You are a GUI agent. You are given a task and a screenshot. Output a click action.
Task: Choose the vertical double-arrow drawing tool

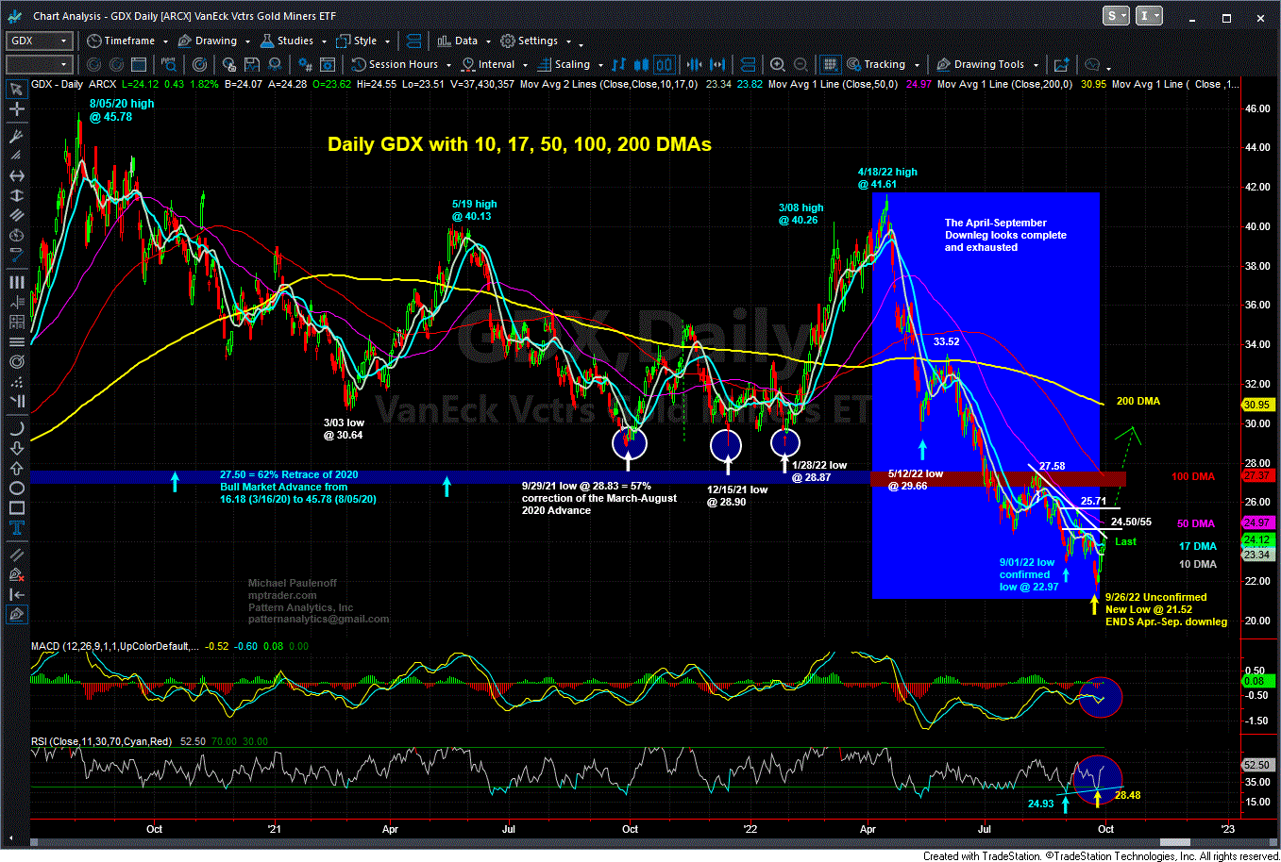tap(16, 195)
